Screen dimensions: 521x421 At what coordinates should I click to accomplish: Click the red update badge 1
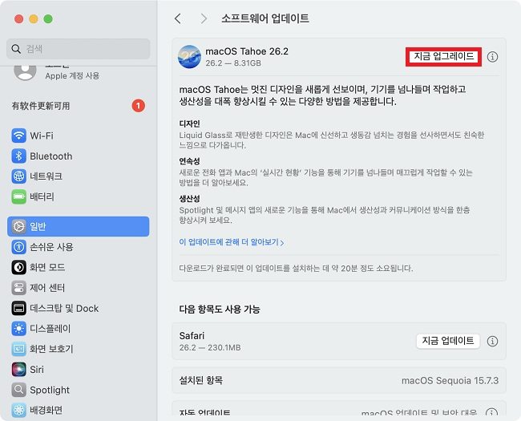pyautogui.click(x=138, y=106)
